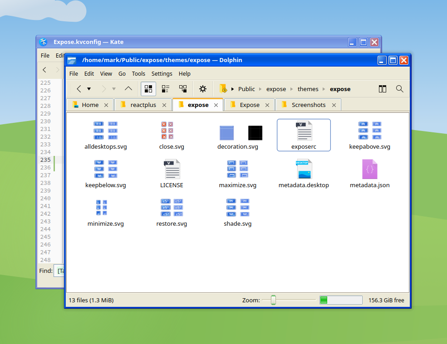Switch to Details tree view mode

click(183, 89)
